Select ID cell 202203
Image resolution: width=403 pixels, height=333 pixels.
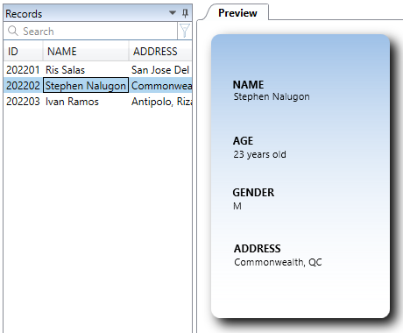pos(23,102)
